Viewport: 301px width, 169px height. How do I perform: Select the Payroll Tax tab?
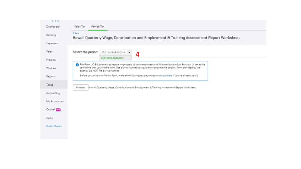(x=98, y=27)
